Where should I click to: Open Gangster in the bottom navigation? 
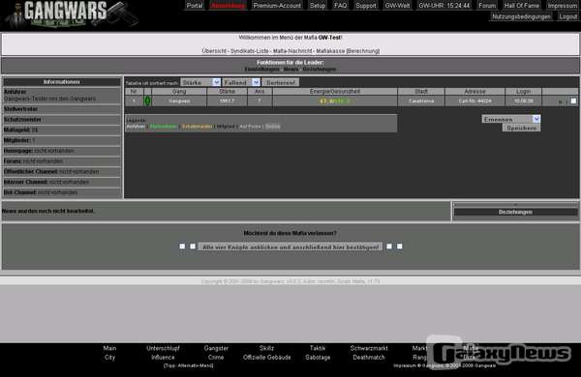216,348
